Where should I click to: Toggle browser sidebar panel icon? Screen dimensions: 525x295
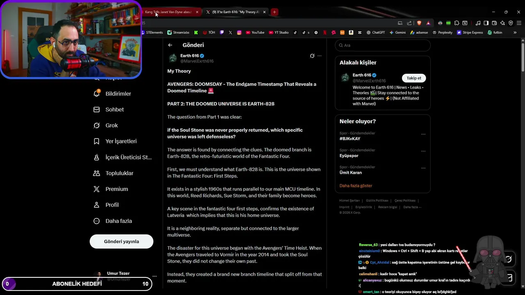point(486,23)
